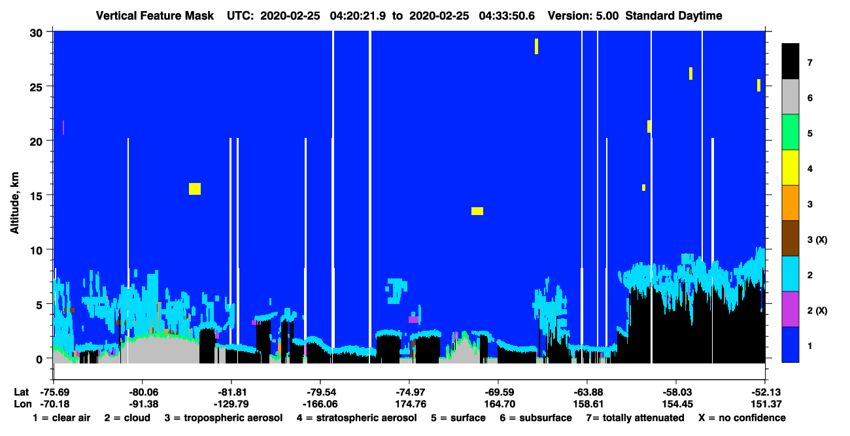This screenshot has width=850, height=436.
Task: Click latitude value -79.54
Action: [320, 392]
